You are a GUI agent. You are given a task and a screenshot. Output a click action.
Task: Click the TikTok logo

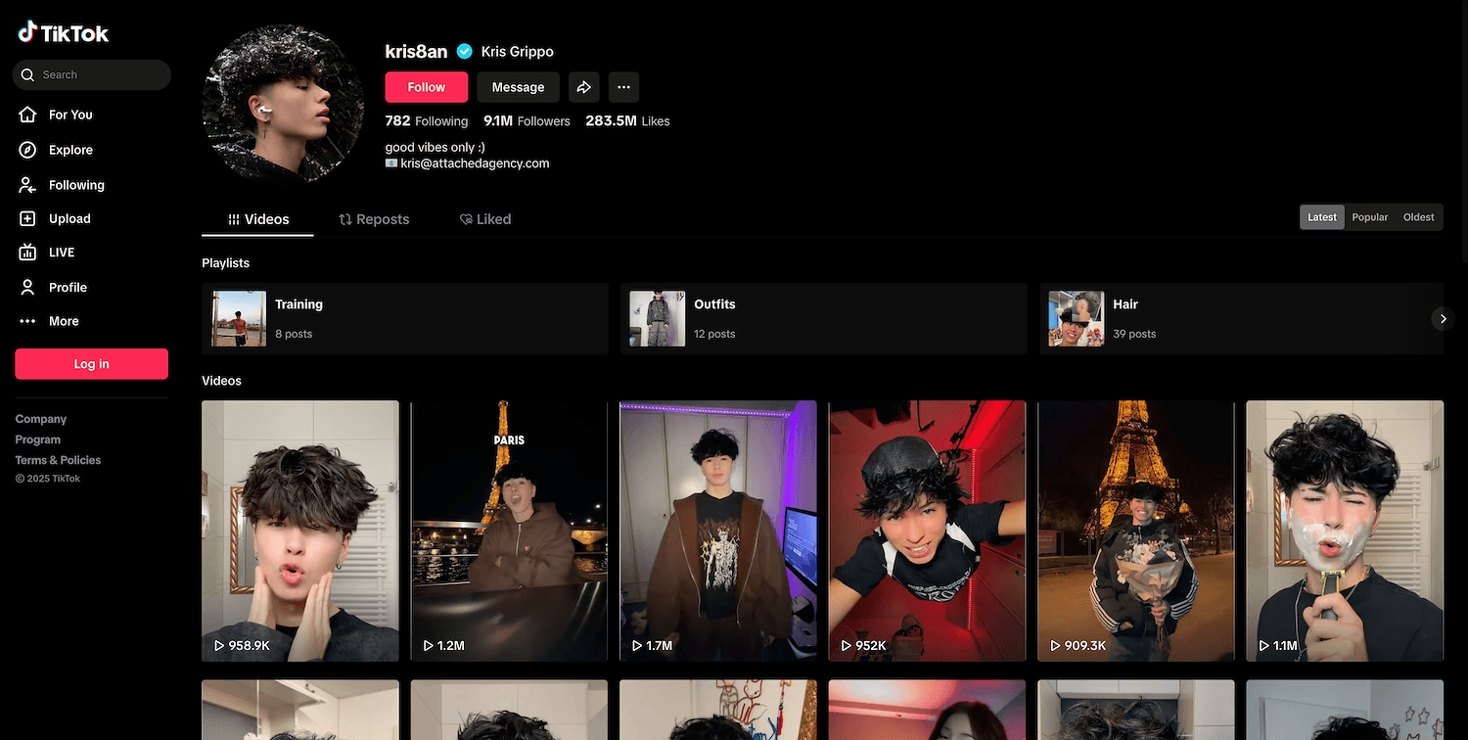pos(64,33)
